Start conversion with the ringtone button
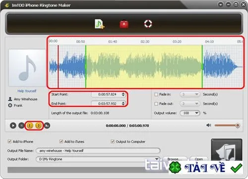The image size is (248, 179). pos(227,150)
